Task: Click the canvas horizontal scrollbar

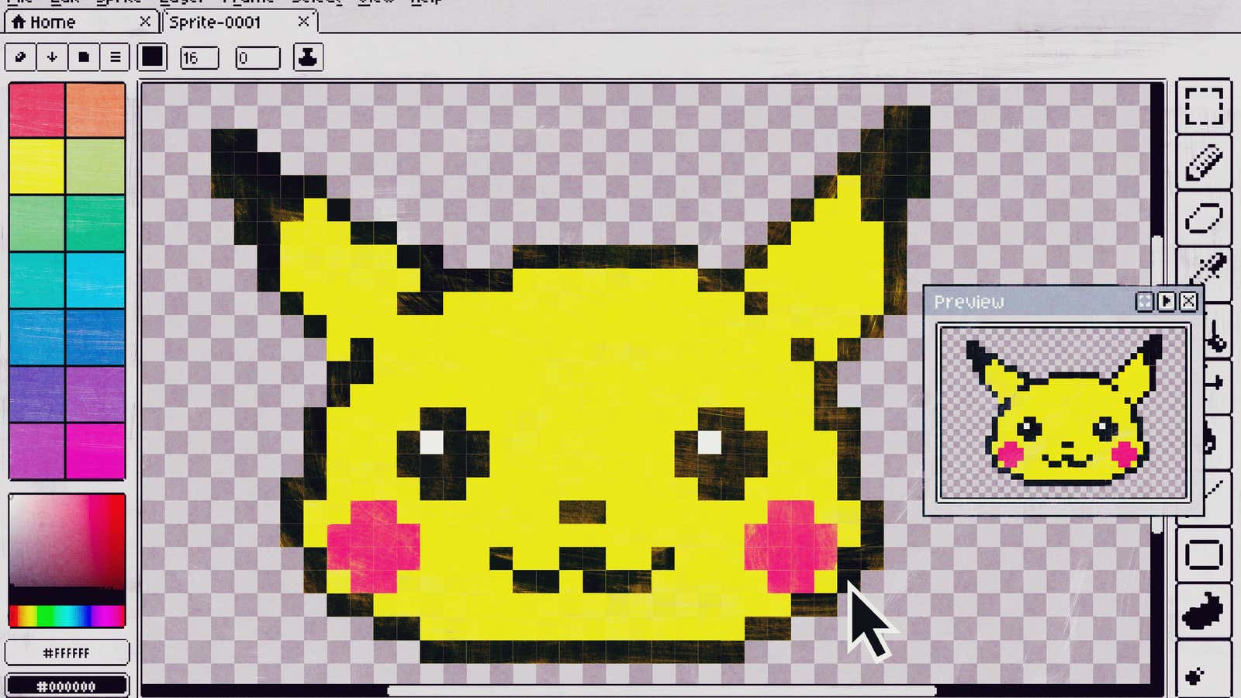Action: pos(661,690)
